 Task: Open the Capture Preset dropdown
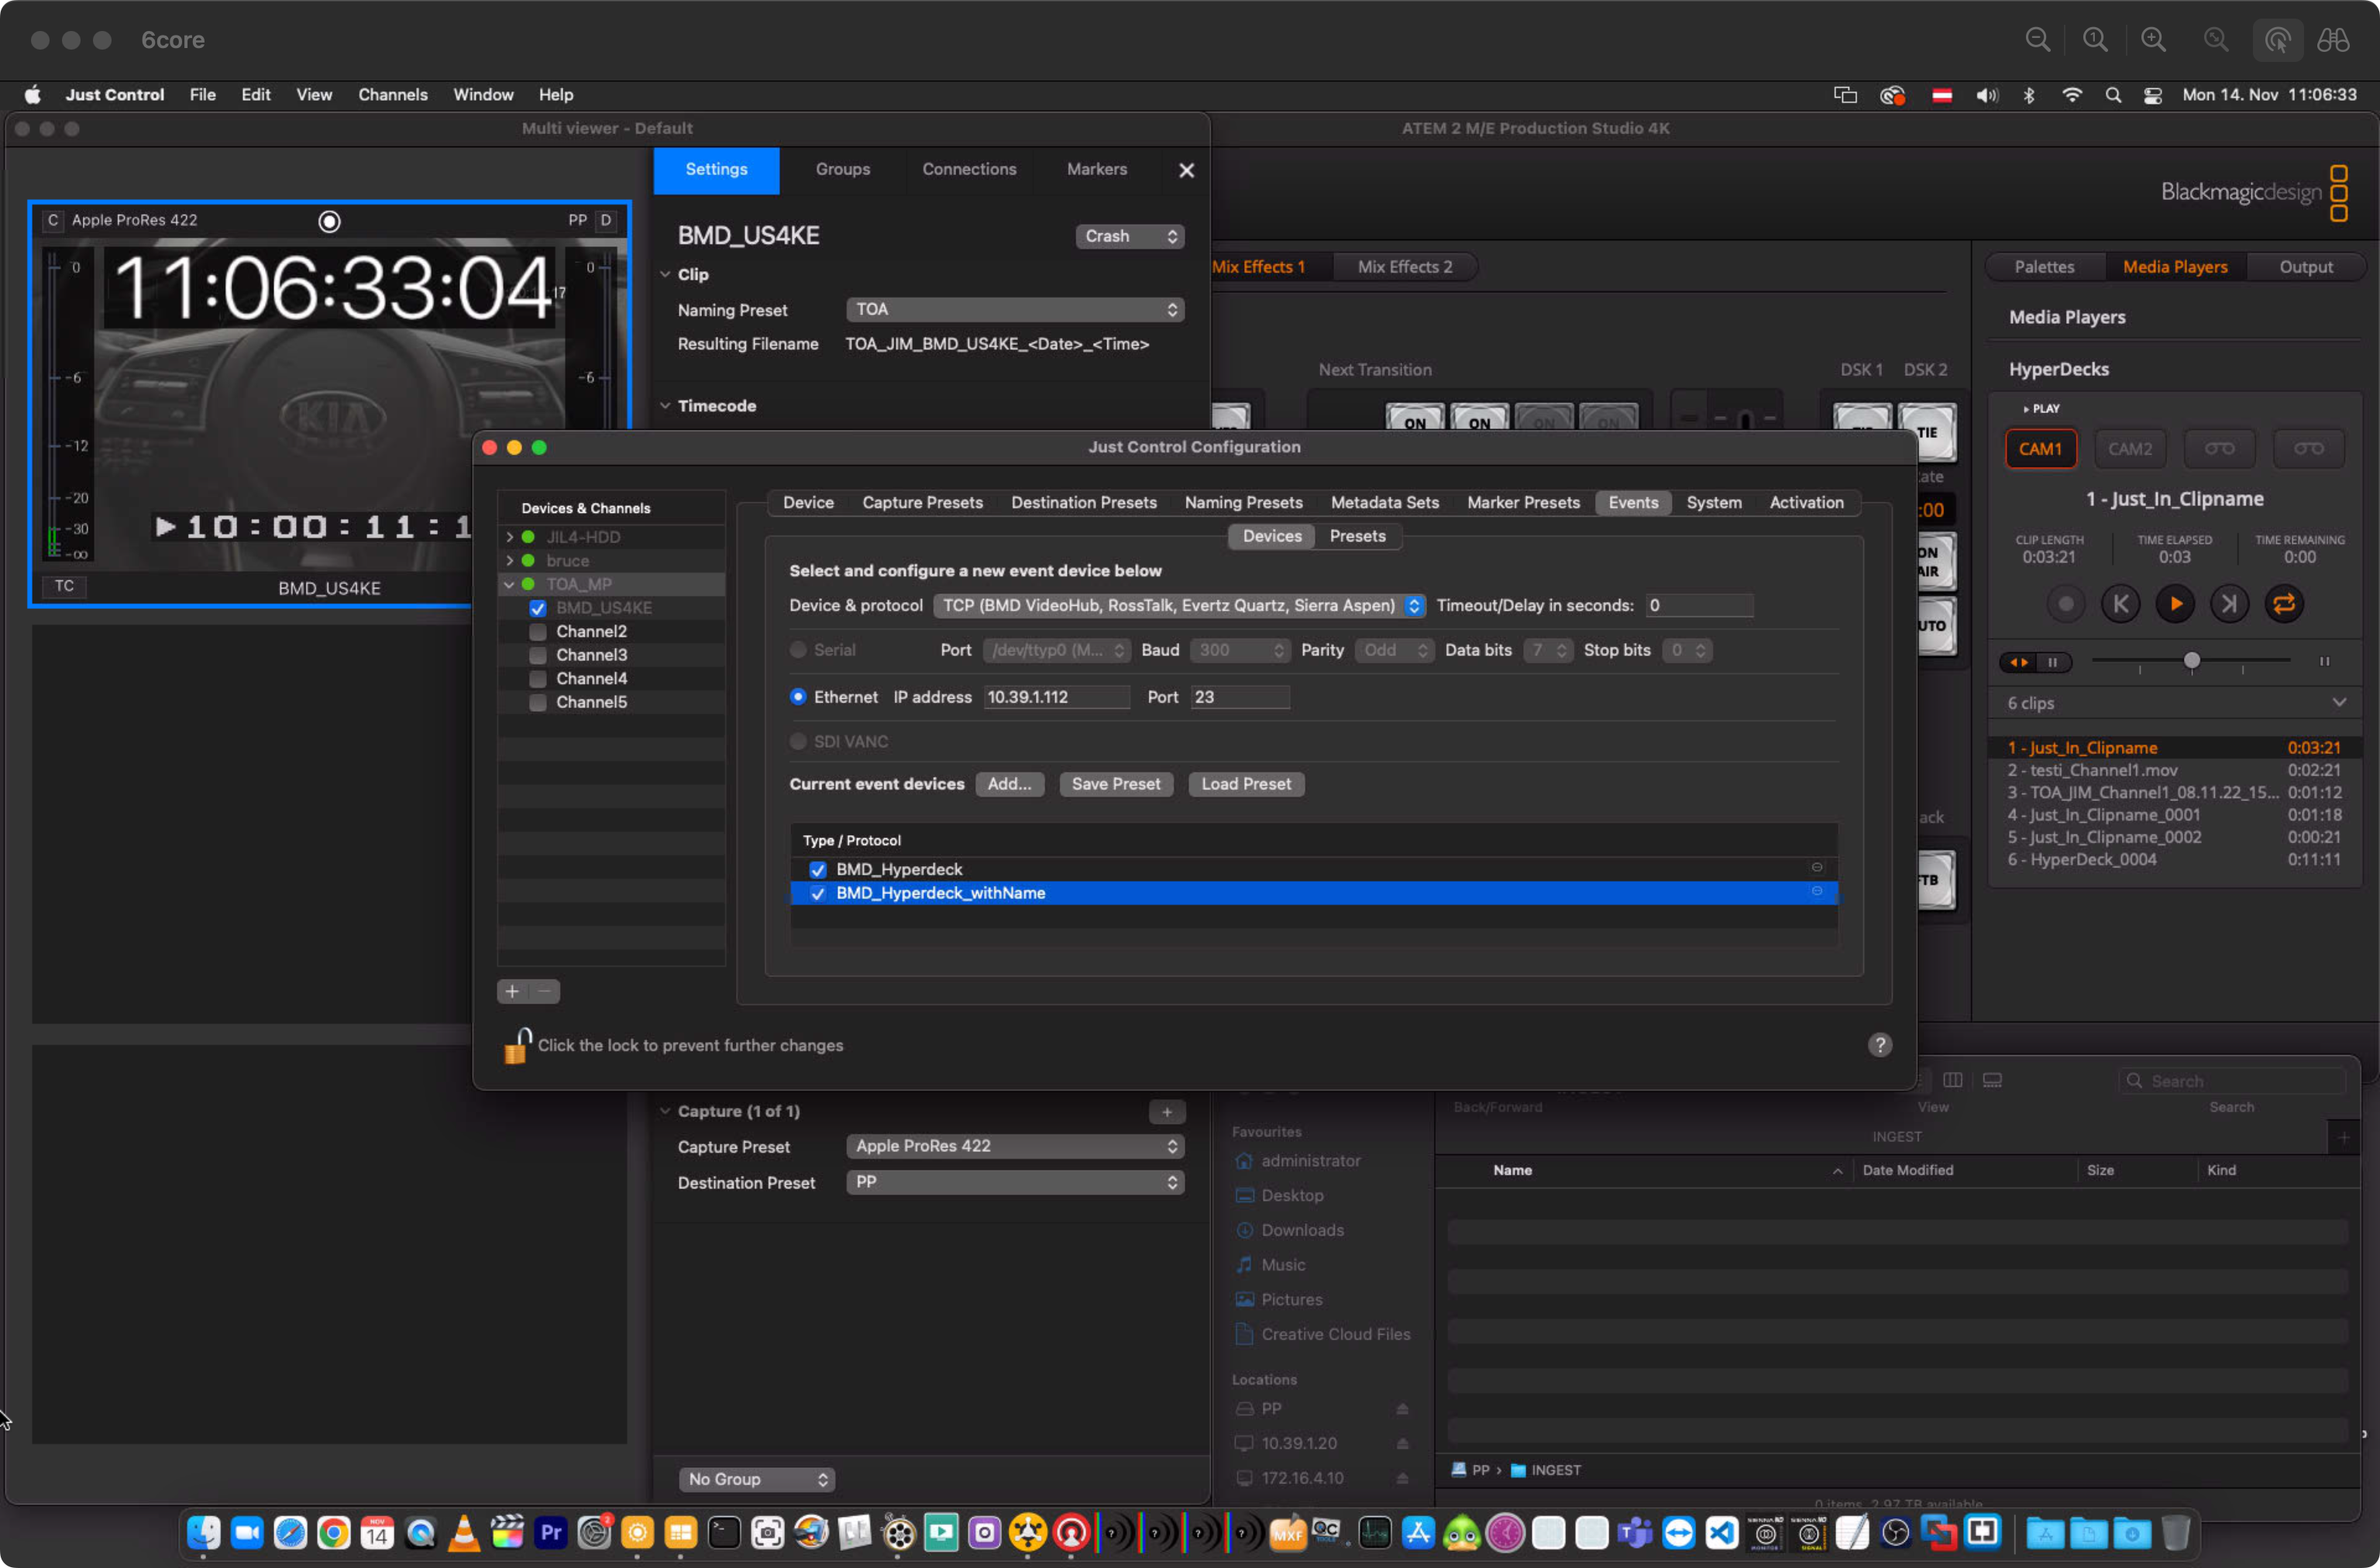1015,1147
